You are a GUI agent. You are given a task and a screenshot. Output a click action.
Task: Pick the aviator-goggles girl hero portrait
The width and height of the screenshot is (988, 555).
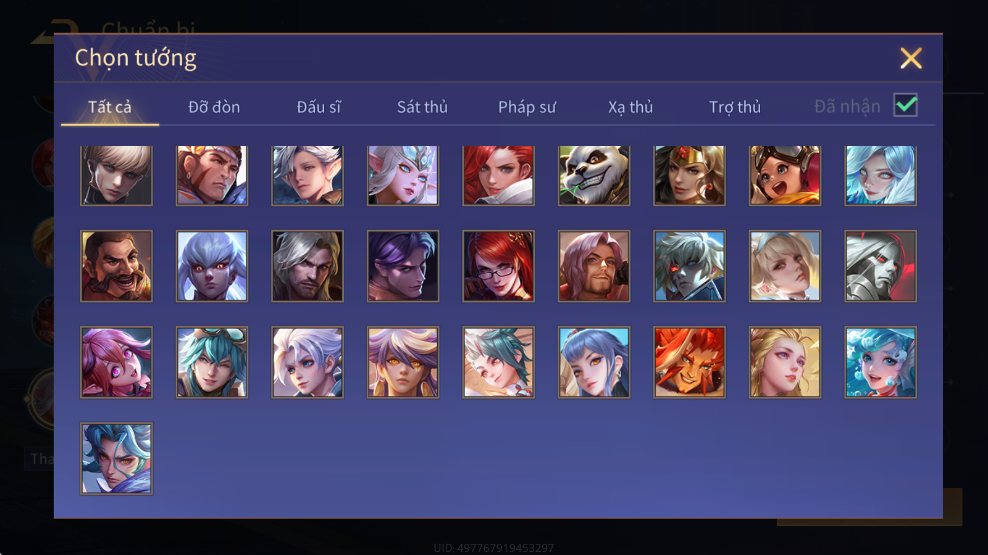point(785,175)
